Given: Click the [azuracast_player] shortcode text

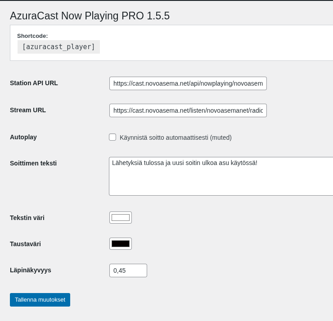Looking at the screenshot, I should coord(58,47).
